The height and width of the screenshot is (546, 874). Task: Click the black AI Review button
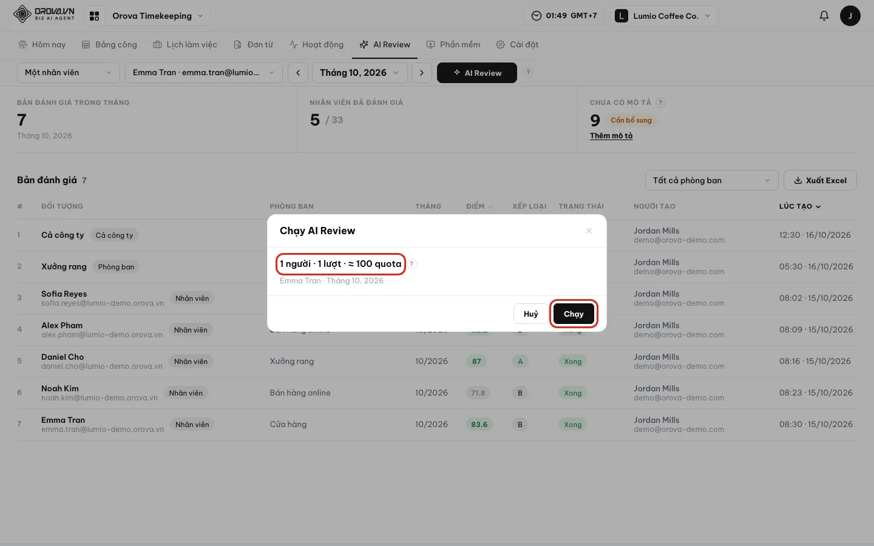pos(477,73)
